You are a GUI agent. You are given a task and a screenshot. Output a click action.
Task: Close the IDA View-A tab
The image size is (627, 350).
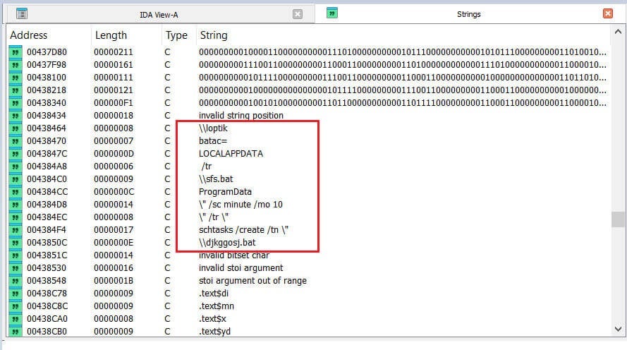pyautogui.click(x=298, y=13)
